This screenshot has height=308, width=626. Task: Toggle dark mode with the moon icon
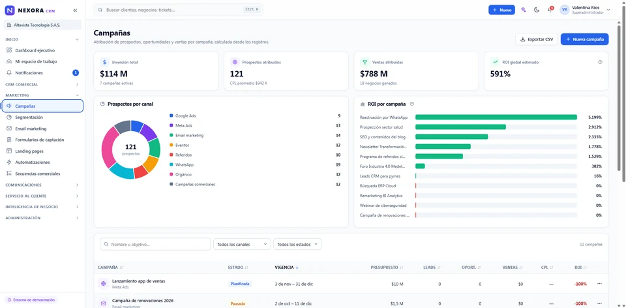537,10
